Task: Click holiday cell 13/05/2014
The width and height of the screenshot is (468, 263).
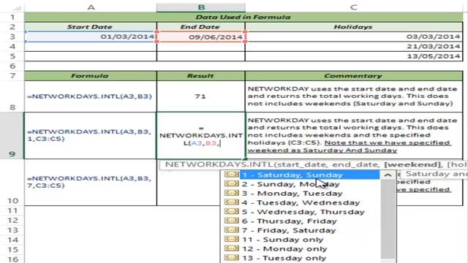Action: point(354,56)
